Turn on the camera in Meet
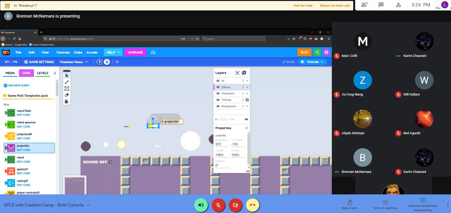The width and height of the screenshot is (451, 213). [236, 205]
